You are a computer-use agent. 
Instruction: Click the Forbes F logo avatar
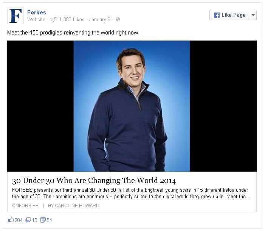pyautogui.click(x=15, y=16)
